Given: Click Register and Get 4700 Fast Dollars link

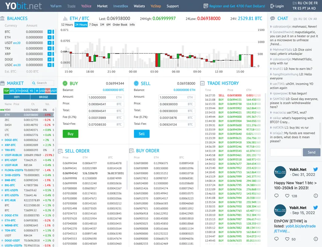Looking at the screenshot, I should [237, 6].
